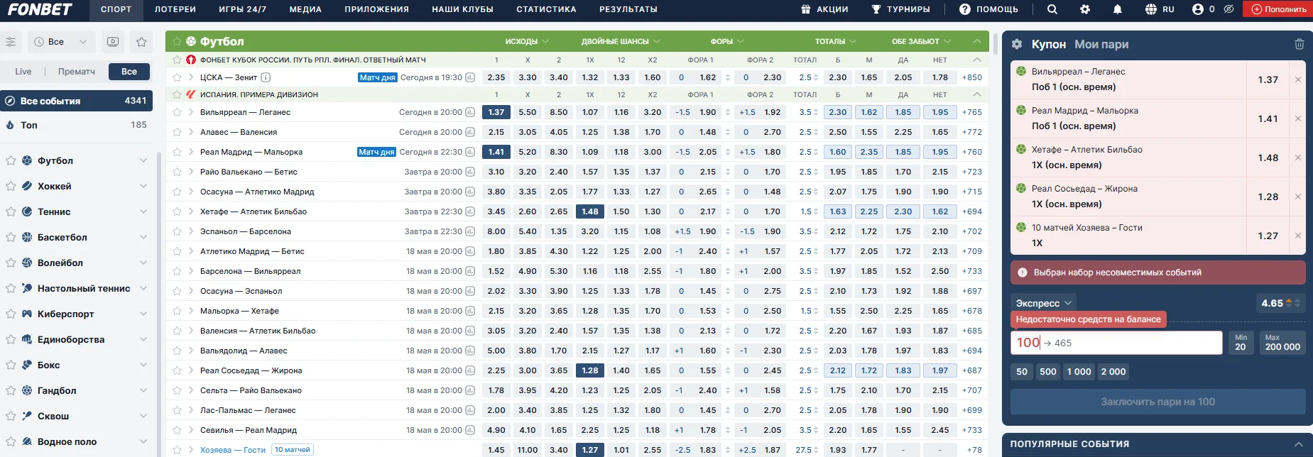Viewport: 1313px width, 457px height.
Task: Click the bet amount input field
Action: tap(1116, 343)
